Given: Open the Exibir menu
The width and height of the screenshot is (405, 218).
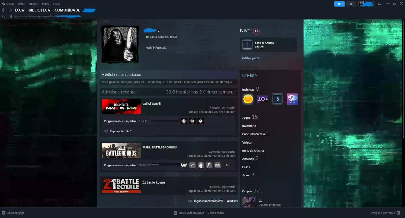Looking at the screenshot, I should [21, 4].
